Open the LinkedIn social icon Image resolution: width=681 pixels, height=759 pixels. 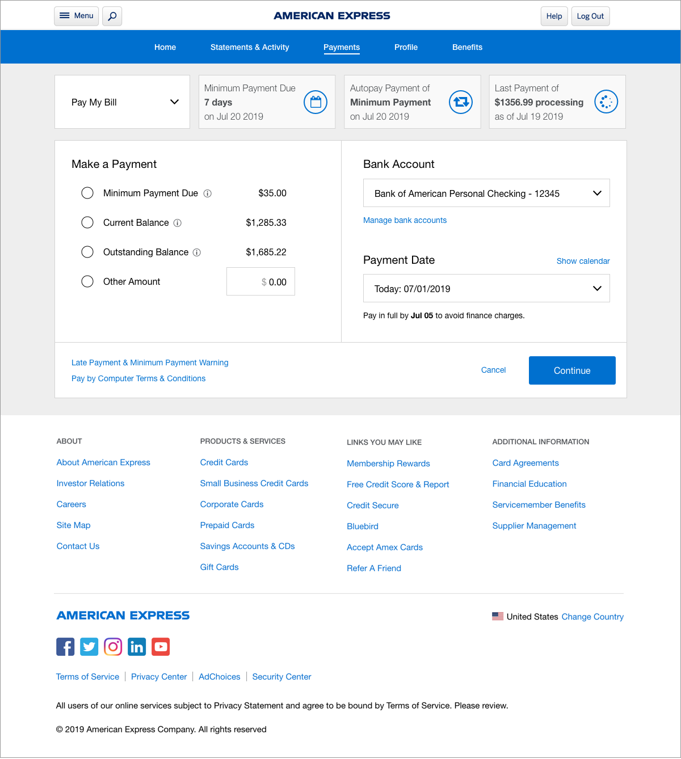tap(137, 647)
